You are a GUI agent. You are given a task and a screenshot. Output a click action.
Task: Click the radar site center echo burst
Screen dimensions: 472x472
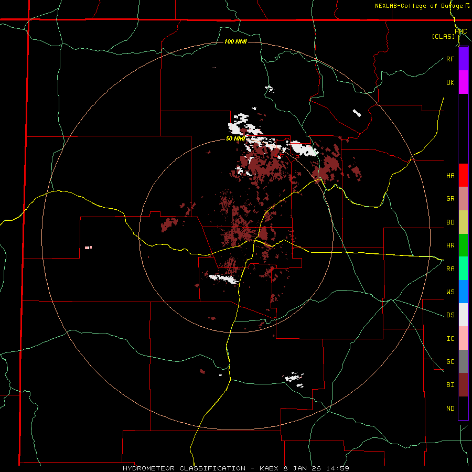(236, 235)
